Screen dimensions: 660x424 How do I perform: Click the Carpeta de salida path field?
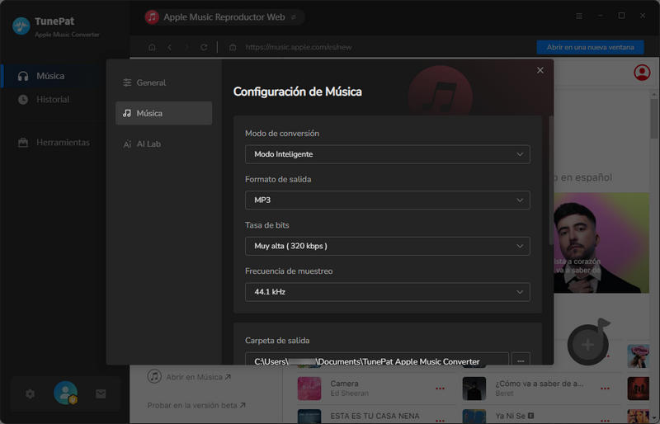(376, 361)
